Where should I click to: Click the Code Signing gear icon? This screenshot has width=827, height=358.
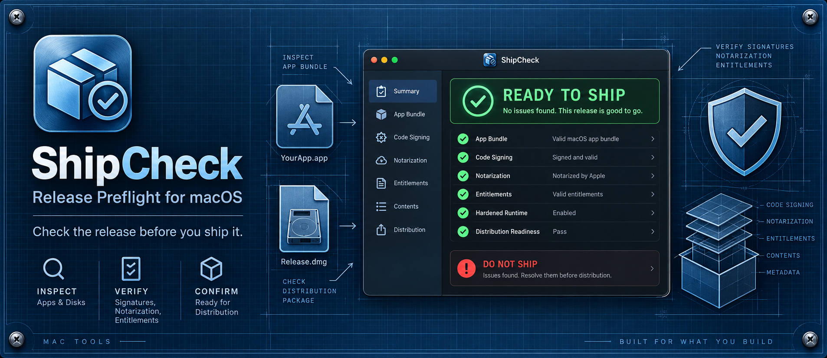click(381, 137)
